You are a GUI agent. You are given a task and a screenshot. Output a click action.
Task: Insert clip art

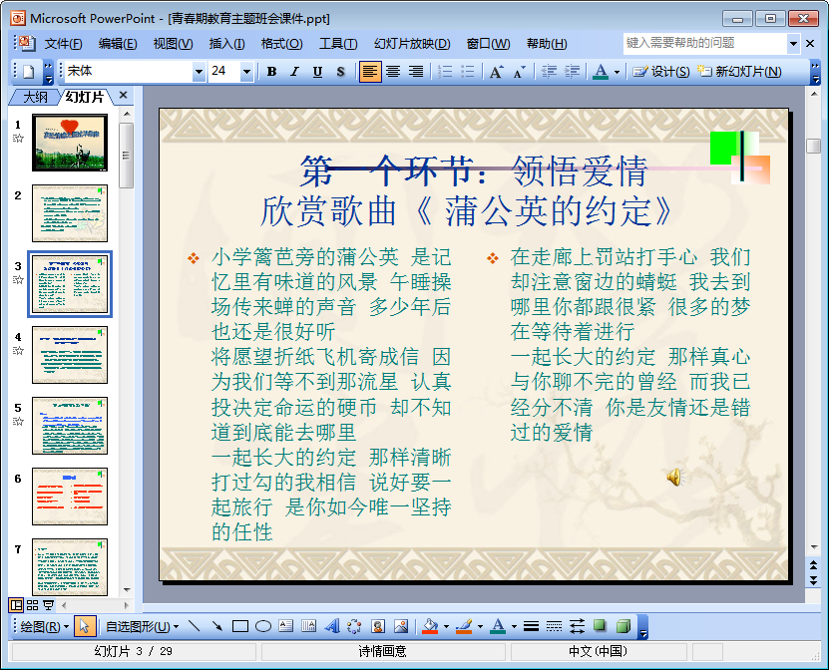[x=377, y=627]
